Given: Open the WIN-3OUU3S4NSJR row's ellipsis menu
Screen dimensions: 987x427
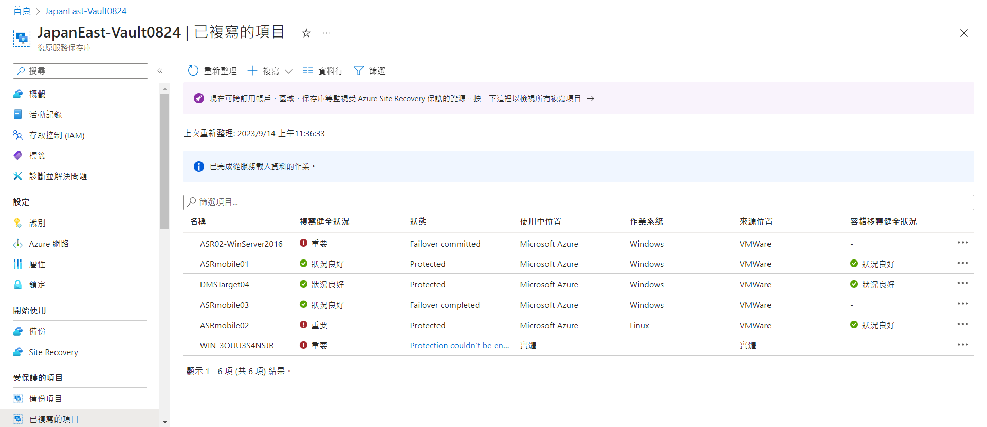Looking at the screenshot, I should coord(963,345).
